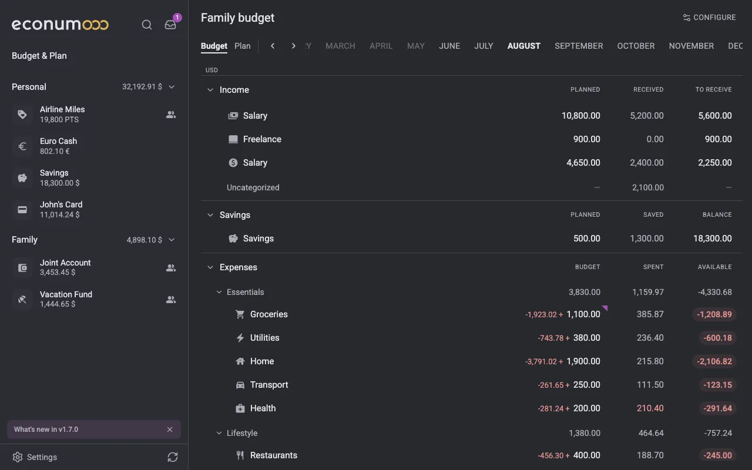Image resolution: width=752 pixels, height=470 pixels.
Task: Collapse the Income section
Action: coord(210,90)
